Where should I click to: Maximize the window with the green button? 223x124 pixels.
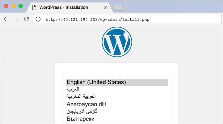click(21, 6)
